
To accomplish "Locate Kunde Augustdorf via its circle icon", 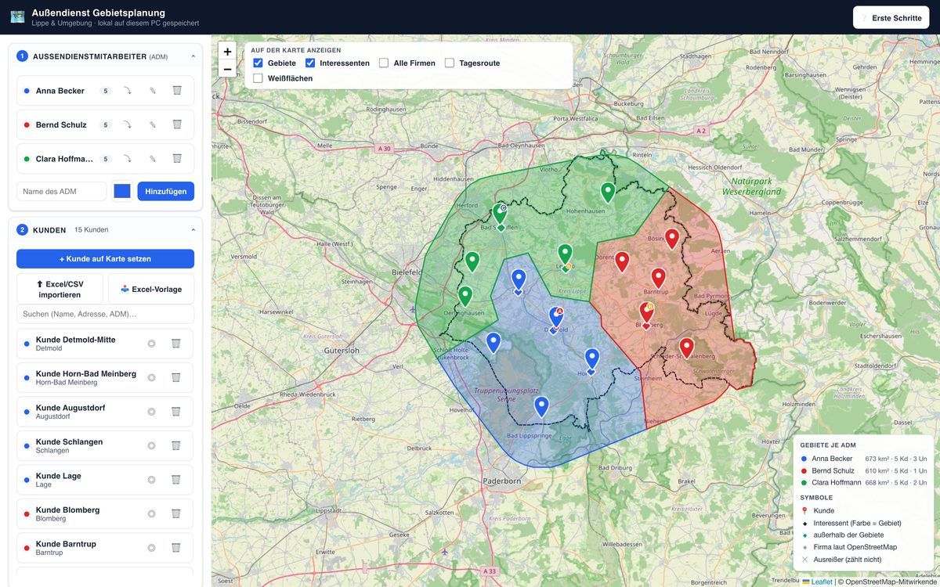I will coord(151,412).
